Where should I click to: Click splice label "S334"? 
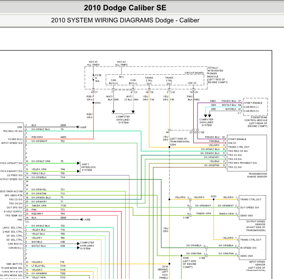point(173,145)
